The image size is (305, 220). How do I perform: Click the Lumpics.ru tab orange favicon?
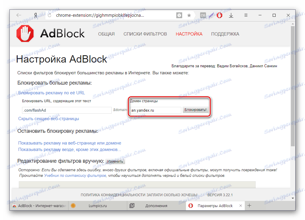tap(73, 206)
